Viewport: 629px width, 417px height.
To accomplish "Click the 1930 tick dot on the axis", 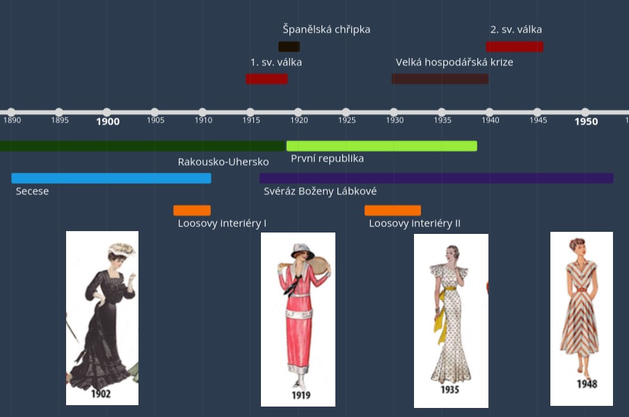I will point(394,112).
